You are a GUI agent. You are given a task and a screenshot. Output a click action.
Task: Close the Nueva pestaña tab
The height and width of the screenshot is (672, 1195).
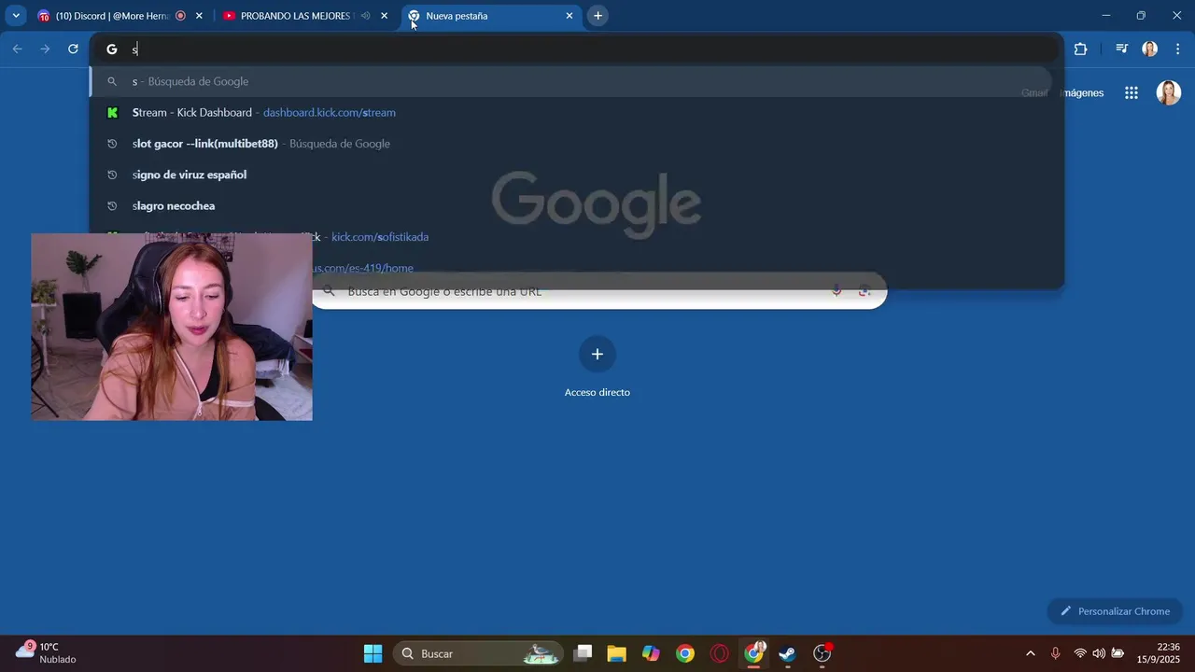click(569, 16)
